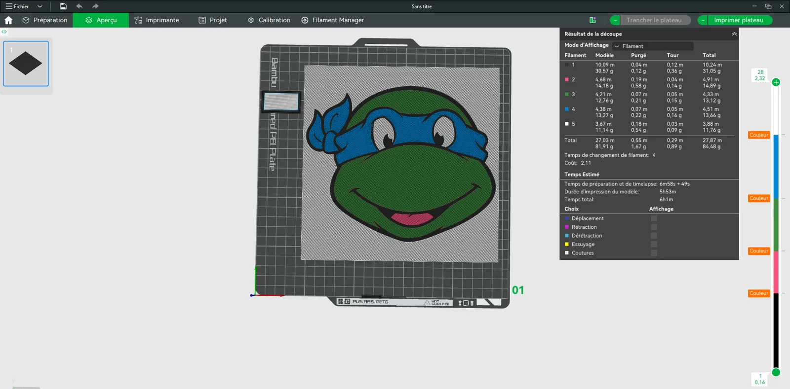Open dropdown arrow next to Trancher le plateau
The width and height of the screenshot is (790, 389).
[x=615, y=20]
